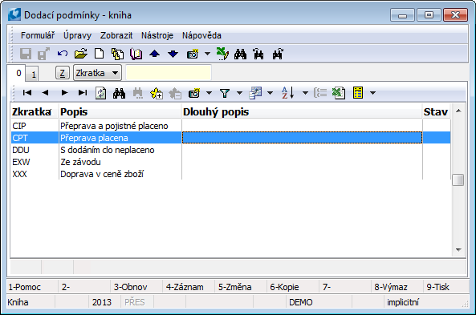Click the scrollbar up arrow
This screenshot has height=315, width=476.
click(458, 111)
